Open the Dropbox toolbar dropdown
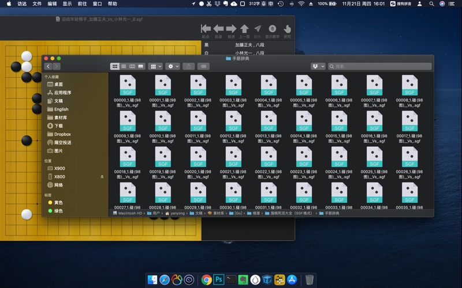Image resolution: width=462 pixels, height=288 pixels. (x=318, y=67)
